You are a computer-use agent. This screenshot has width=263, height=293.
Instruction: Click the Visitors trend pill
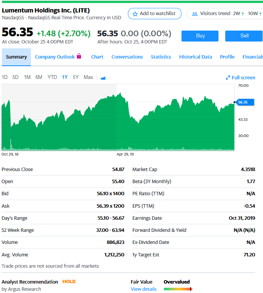click(x=225, y=14)
